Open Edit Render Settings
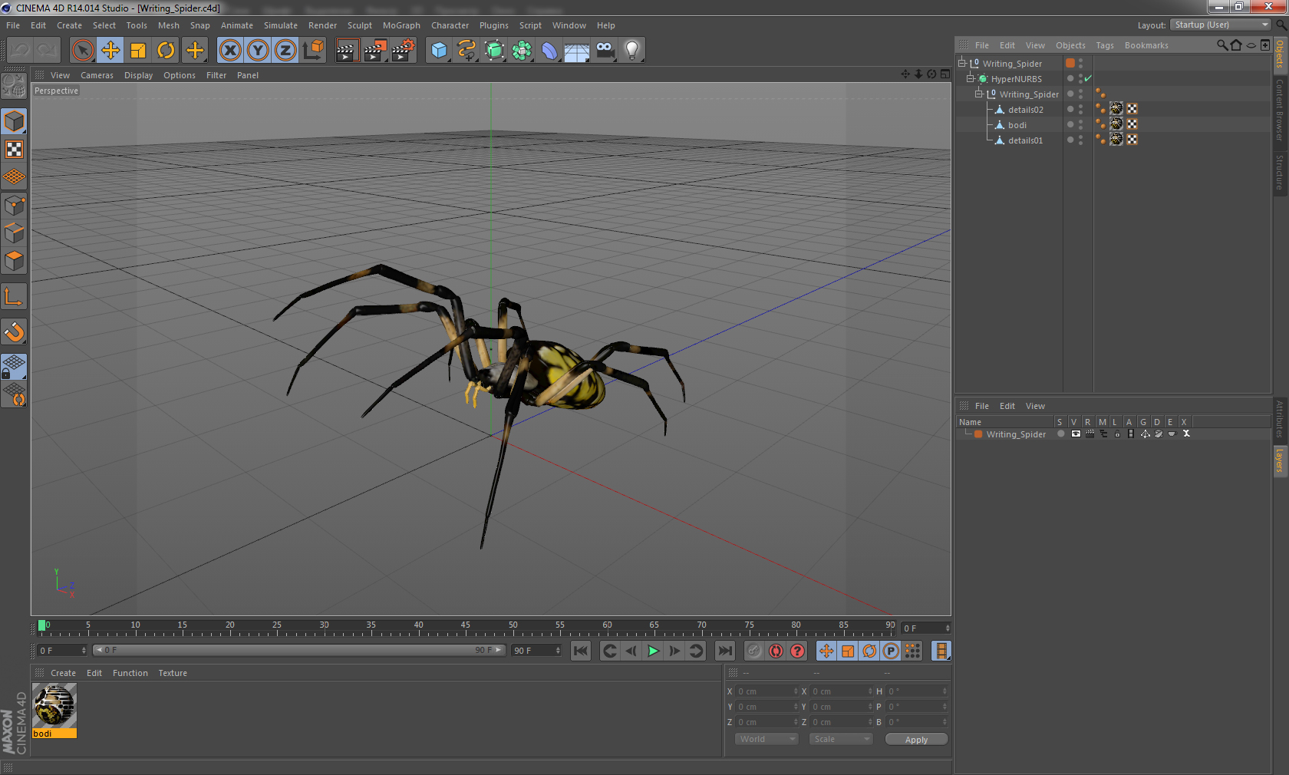 click(x=404, y=51)
